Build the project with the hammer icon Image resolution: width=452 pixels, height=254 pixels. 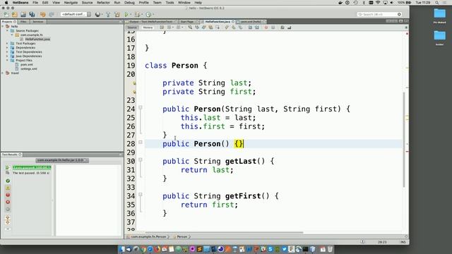(x=108, y=14)
